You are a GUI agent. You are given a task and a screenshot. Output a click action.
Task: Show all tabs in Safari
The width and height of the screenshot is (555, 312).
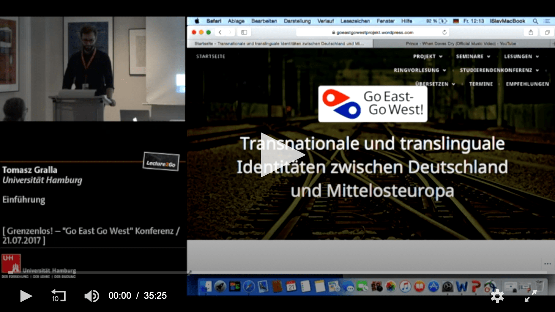[547, 32]
